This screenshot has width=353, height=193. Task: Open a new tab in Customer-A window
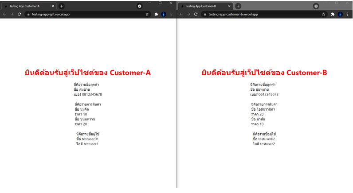[x=62, y=6]
